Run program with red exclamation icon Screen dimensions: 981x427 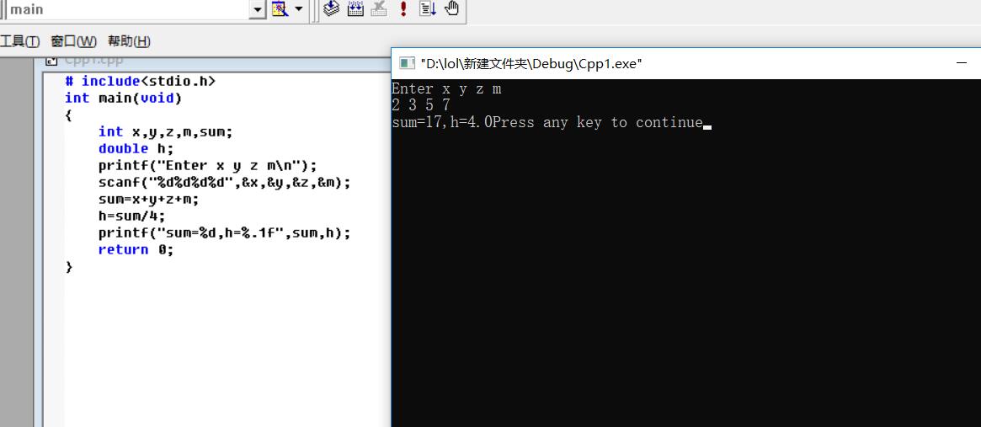[x=403, y=8]
